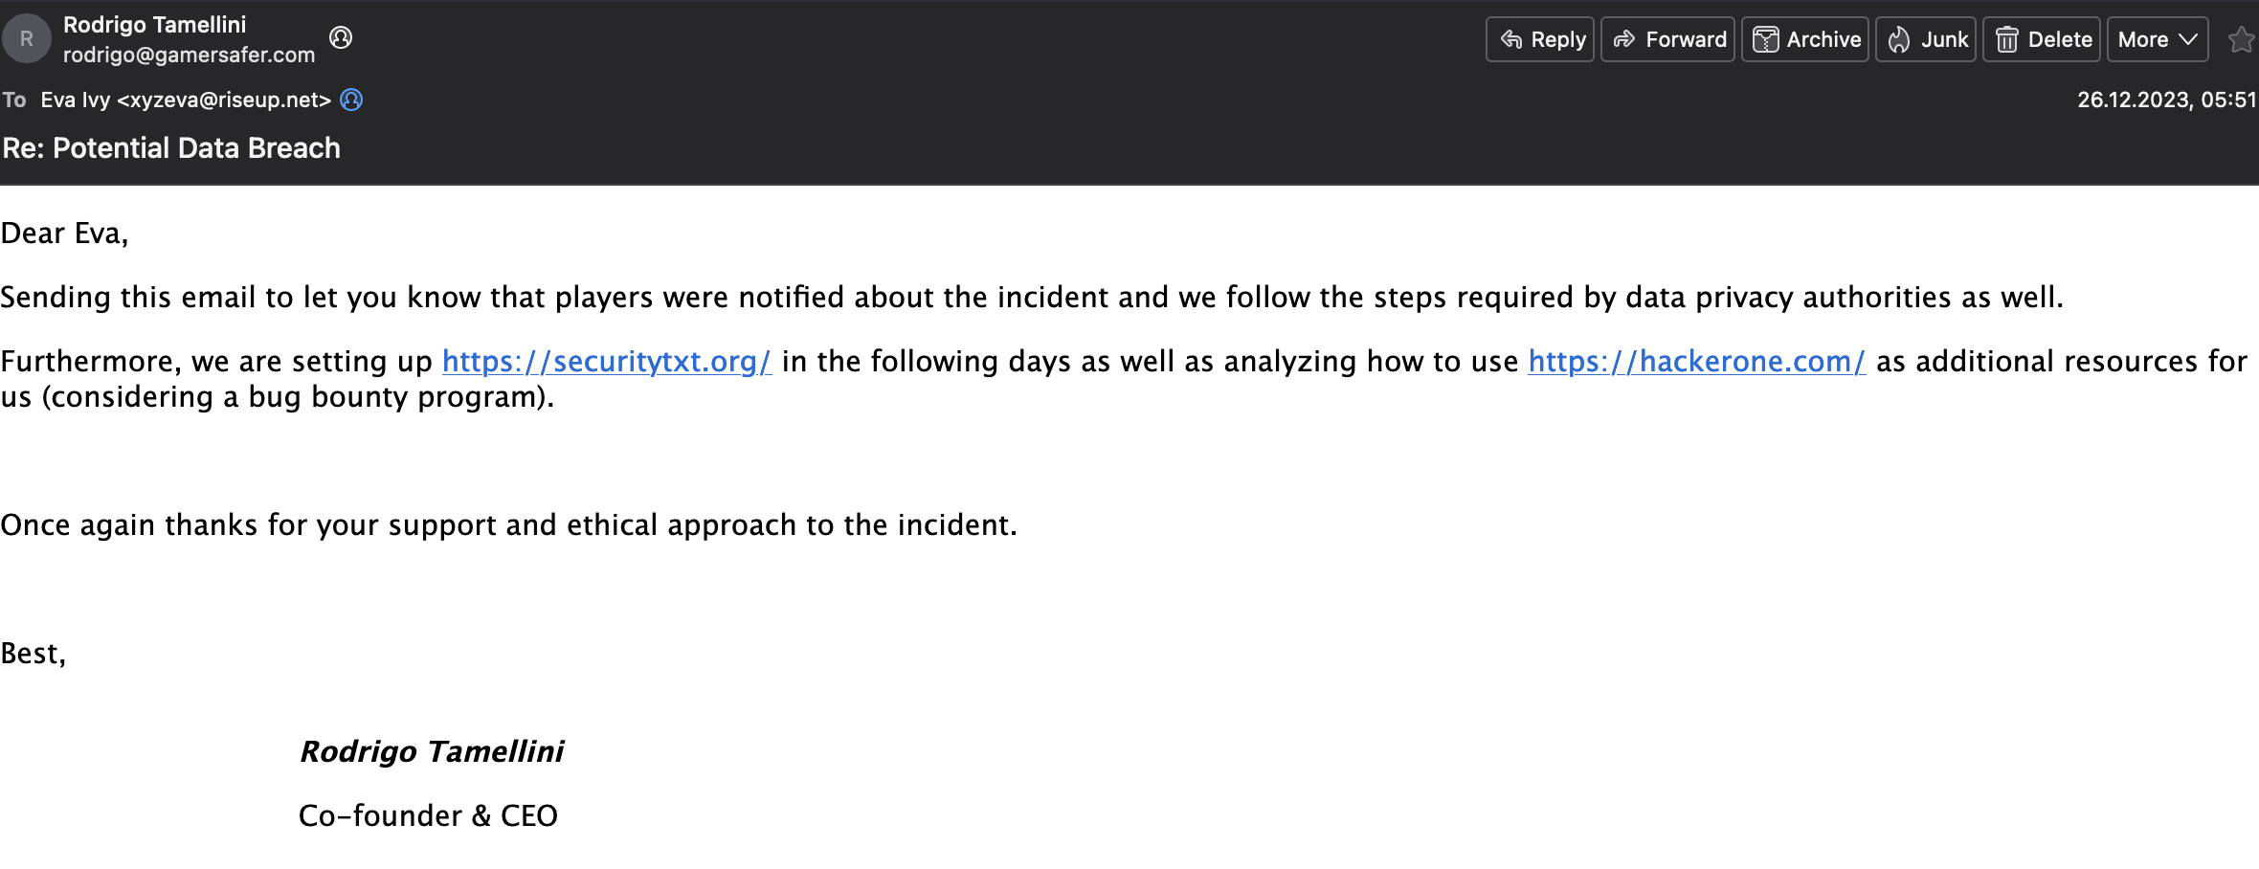Click the sender address rodrigo@gamersafer.com
Image resolution: width=2259 pixels, height=869 pixels.
(189, 56)
